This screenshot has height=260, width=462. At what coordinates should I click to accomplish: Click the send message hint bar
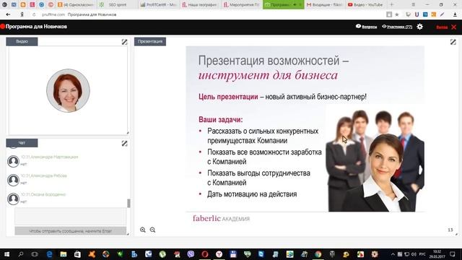(71, 231)
